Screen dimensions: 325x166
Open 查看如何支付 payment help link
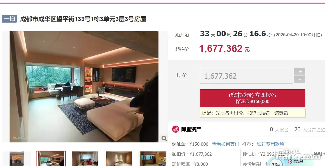226,144
